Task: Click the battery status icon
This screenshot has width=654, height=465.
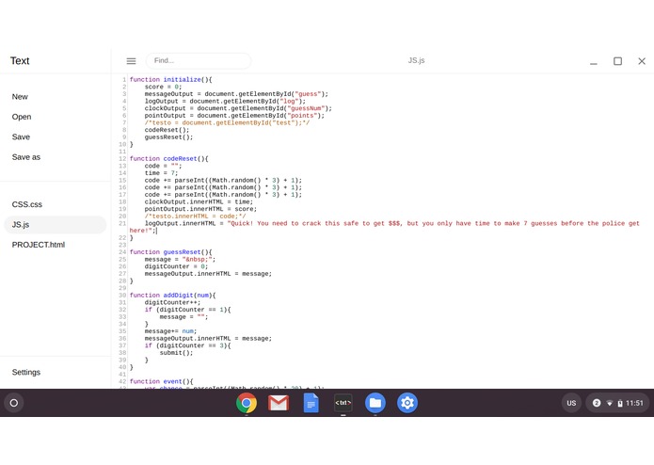Action: (x=620, y=403)
